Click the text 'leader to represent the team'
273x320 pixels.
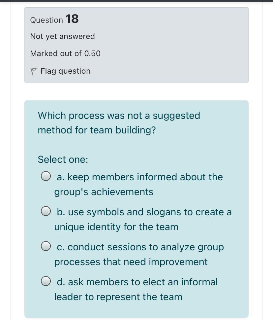click(x=118, y=297)
